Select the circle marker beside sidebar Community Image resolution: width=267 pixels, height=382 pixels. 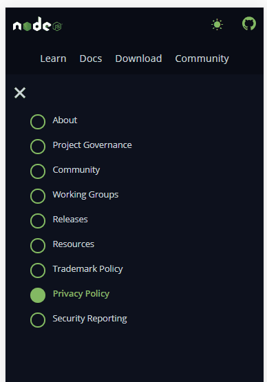pos(38,171)
